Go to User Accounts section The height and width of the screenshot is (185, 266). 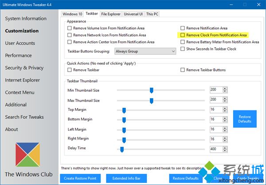[x=20, y=43]
